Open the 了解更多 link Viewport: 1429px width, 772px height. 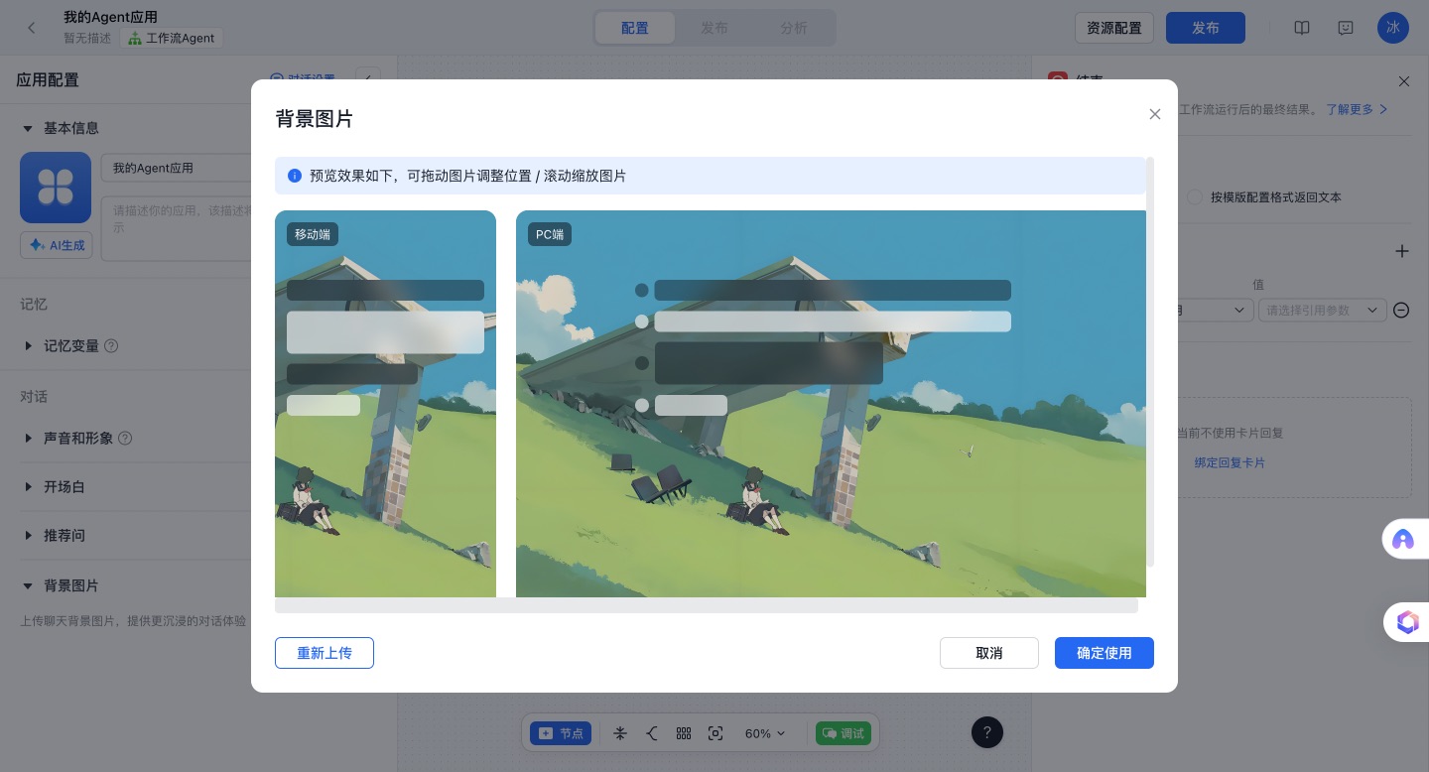[x=1358, y=109]
